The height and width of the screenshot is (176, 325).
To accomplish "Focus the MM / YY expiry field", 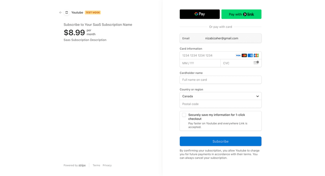I will tap(200, 63).
